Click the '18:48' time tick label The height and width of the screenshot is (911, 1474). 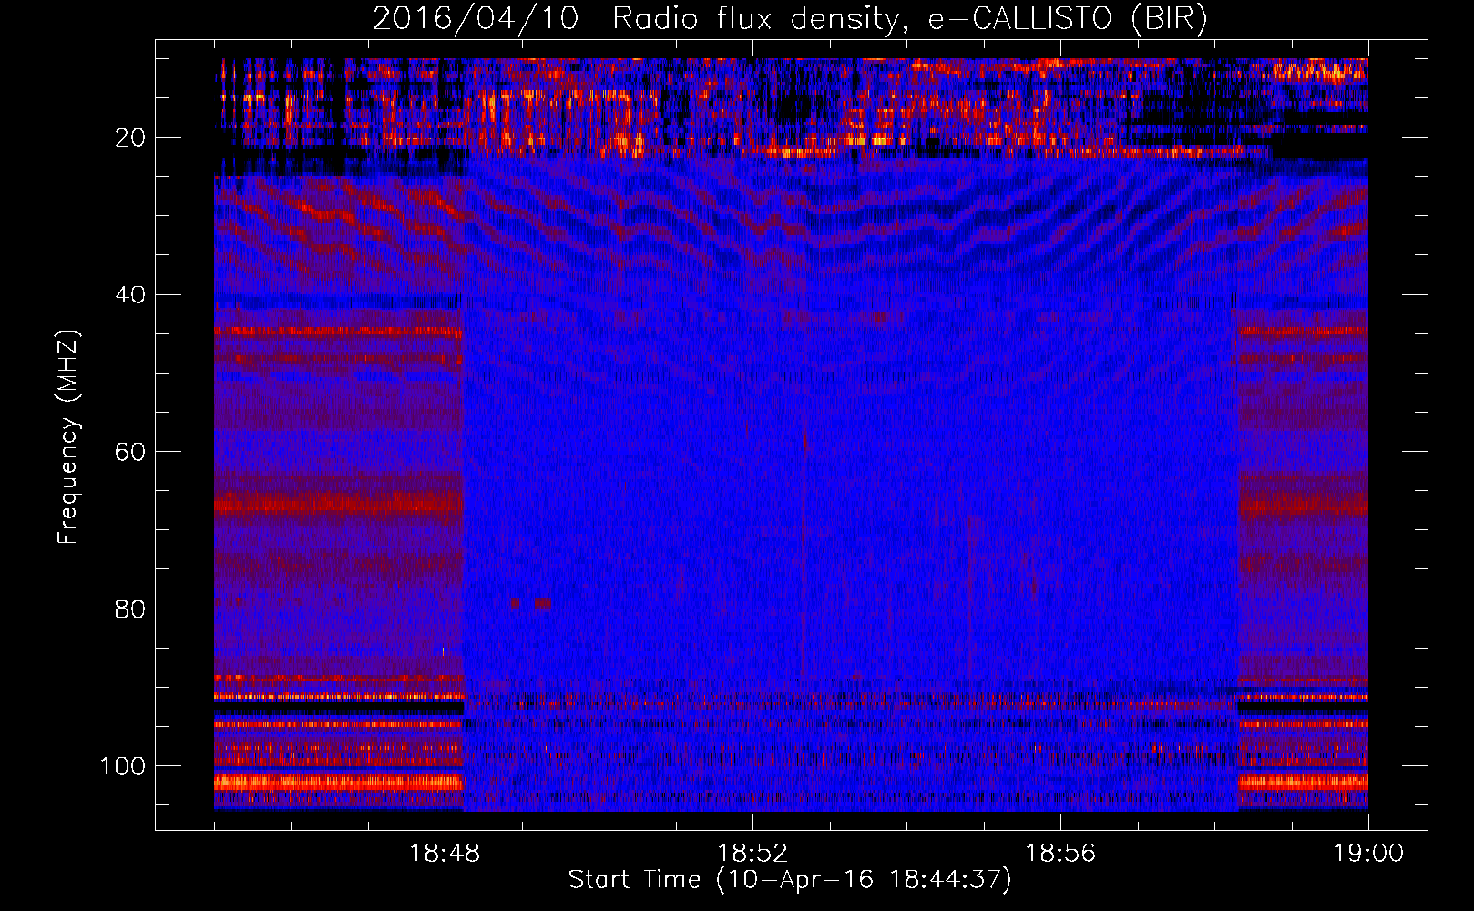coord(445,854)
